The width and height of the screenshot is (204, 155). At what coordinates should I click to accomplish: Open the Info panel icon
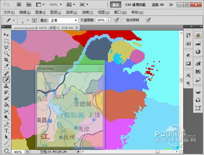[x=198, y=52]
